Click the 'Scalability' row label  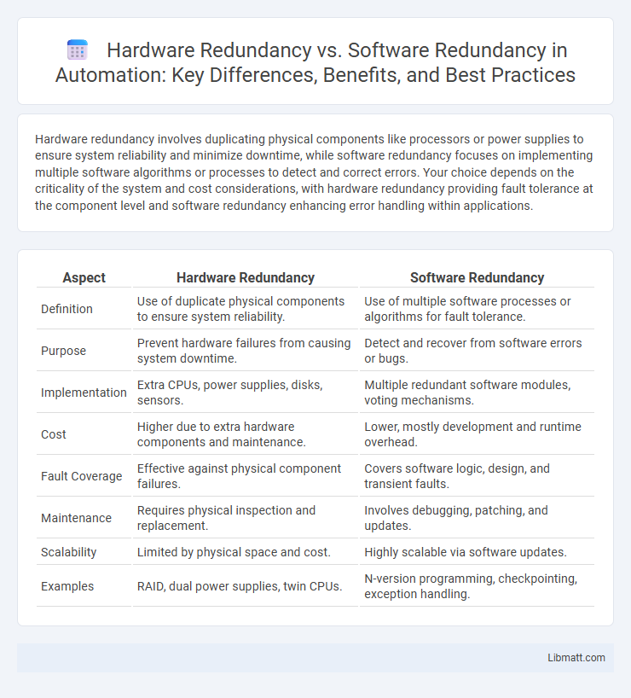pyautogui.click(x=68, y=552)
